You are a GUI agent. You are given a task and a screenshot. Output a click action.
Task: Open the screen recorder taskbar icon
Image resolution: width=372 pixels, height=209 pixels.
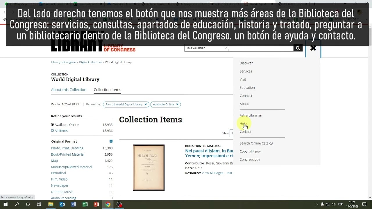pos(119,204)
